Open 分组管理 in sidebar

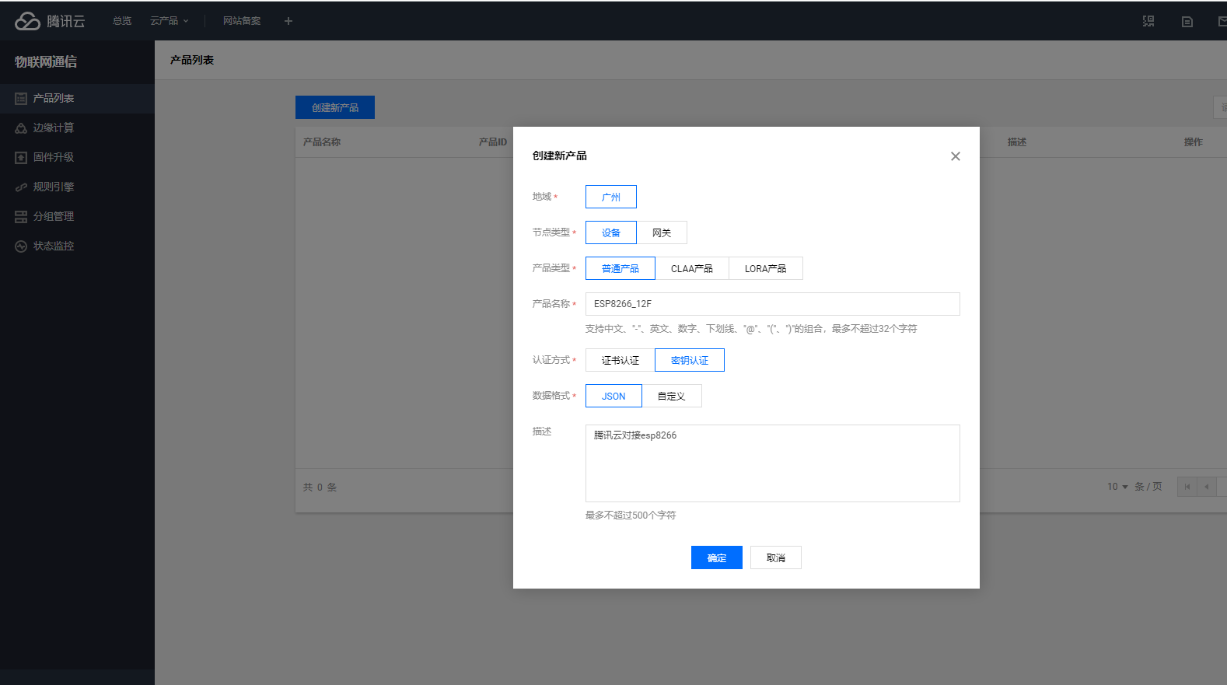[77, 217]
